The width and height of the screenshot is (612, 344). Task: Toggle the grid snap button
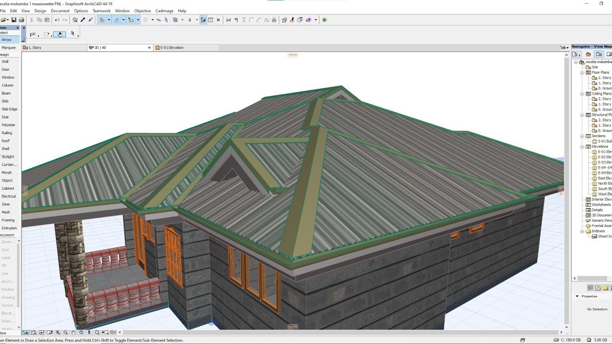146,20
